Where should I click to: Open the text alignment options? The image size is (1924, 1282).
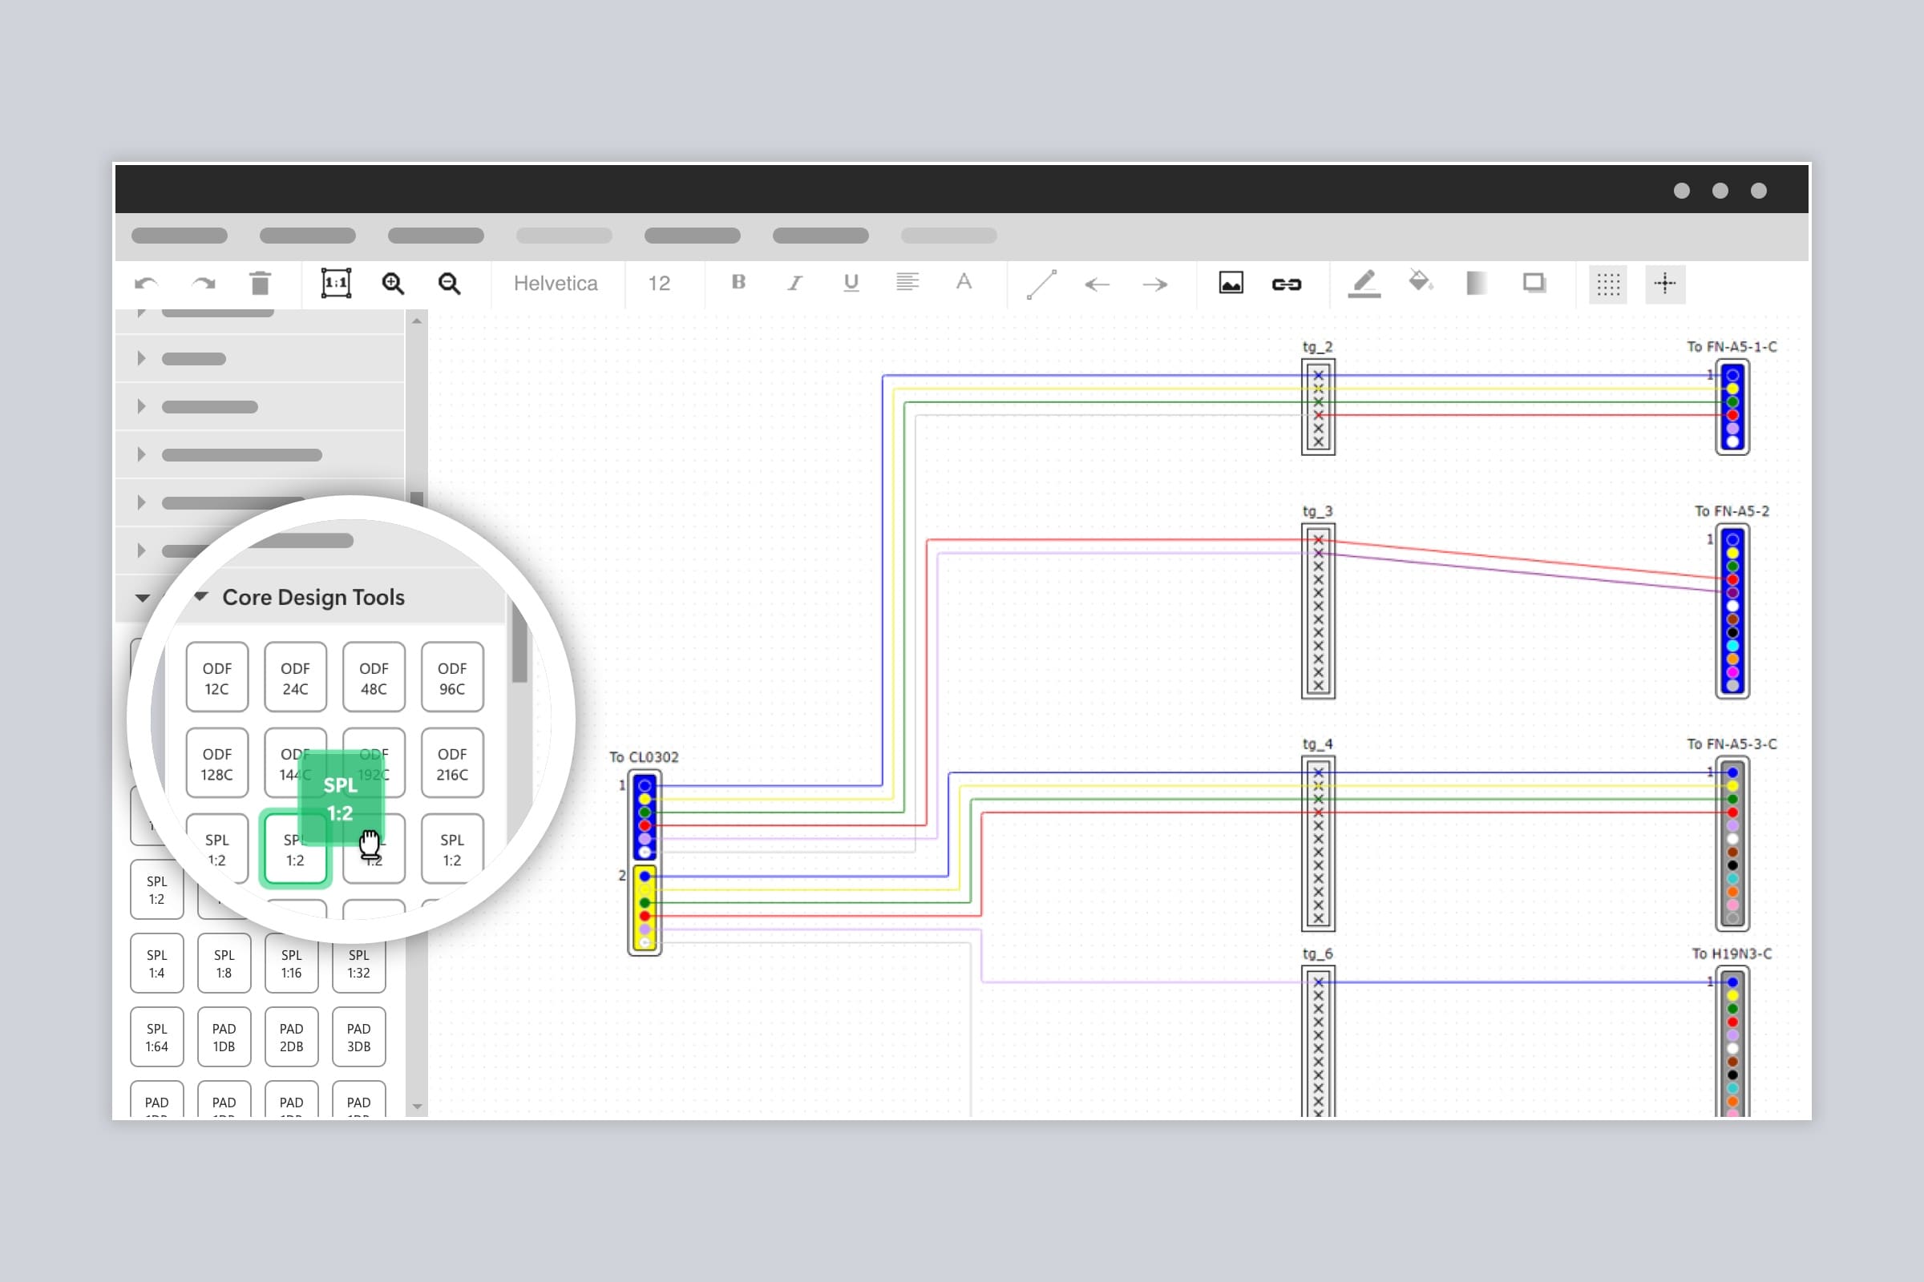click(907, 282)
